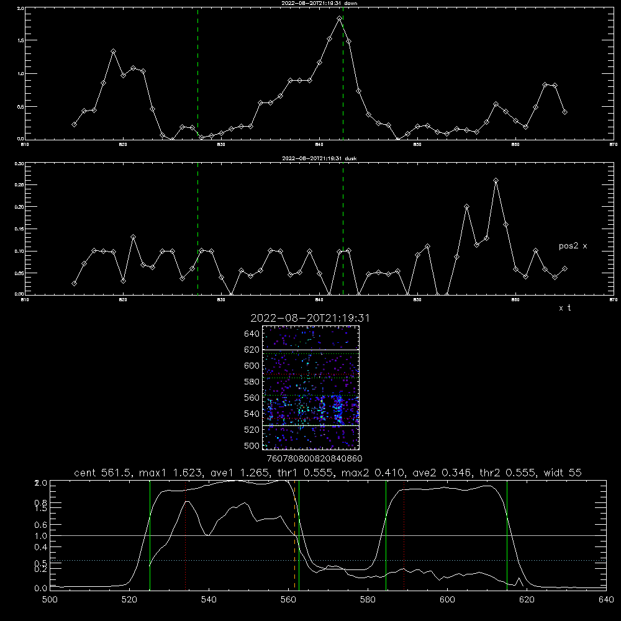Click the 0.05 label on the dusk plot y-axis
The height and width of the screenshot is (621, 621).
[19, 273]
